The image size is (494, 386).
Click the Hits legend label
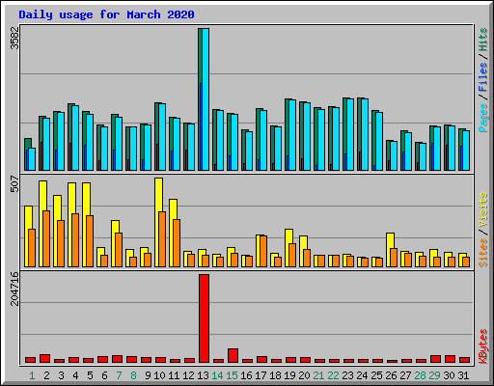482,40
